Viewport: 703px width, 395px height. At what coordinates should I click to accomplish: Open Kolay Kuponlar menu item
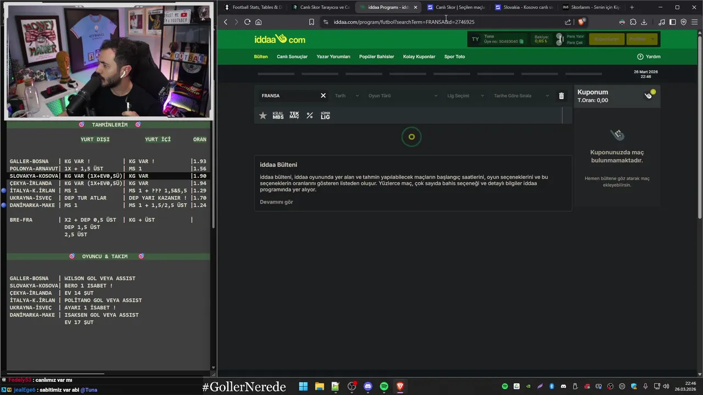tap(419, 57)
